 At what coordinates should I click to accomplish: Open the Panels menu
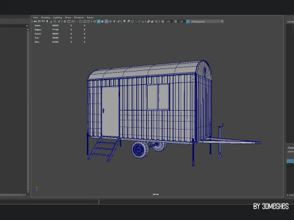tap(90, 18)
